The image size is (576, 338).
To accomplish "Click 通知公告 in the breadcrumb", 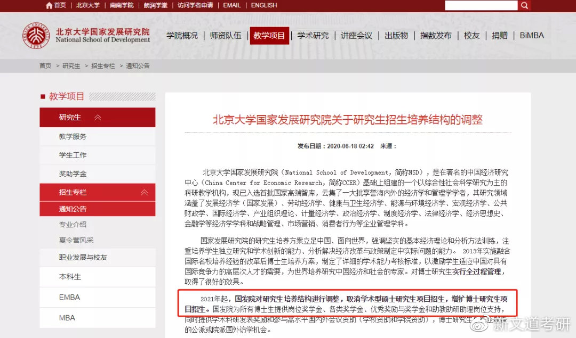I will click(138, 65).
